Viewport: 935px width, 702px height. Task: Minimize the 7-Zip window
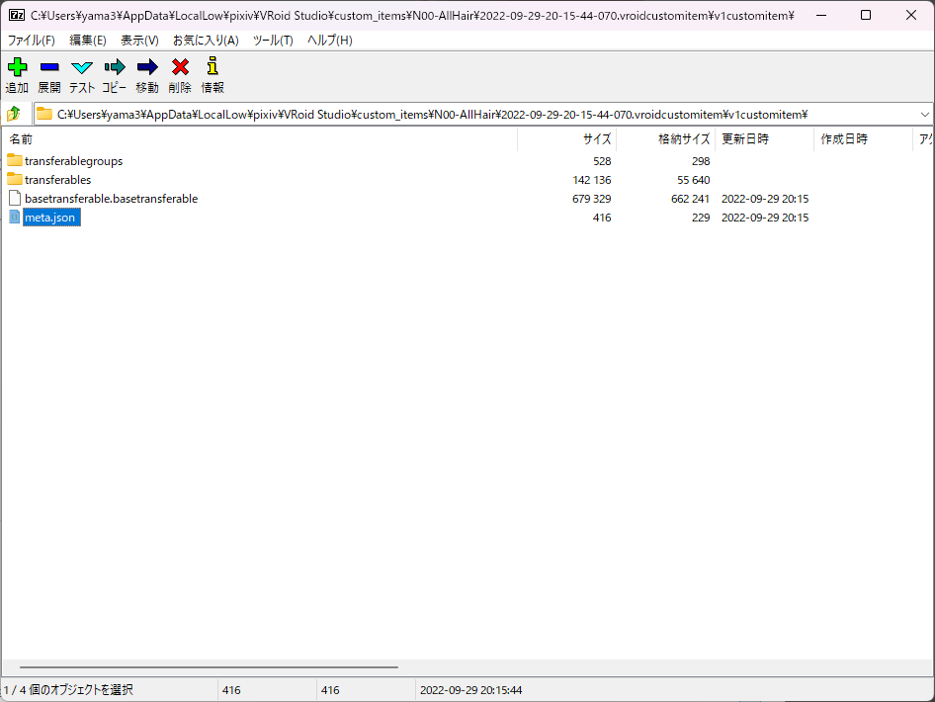pyautogui.click(x=821, y=16)
